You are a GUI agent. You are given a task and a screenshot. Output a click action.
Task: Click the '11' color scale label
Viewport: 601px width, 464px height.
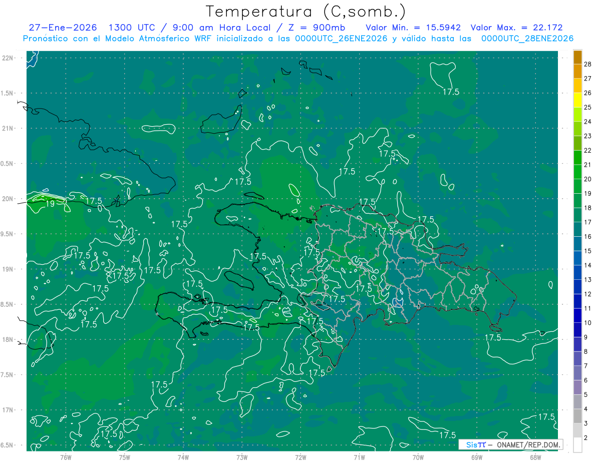(x=588, y=308)
